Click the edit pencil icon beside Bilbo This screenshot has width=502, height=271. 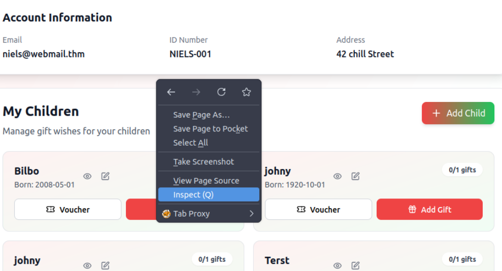click(x=106, y=176)
